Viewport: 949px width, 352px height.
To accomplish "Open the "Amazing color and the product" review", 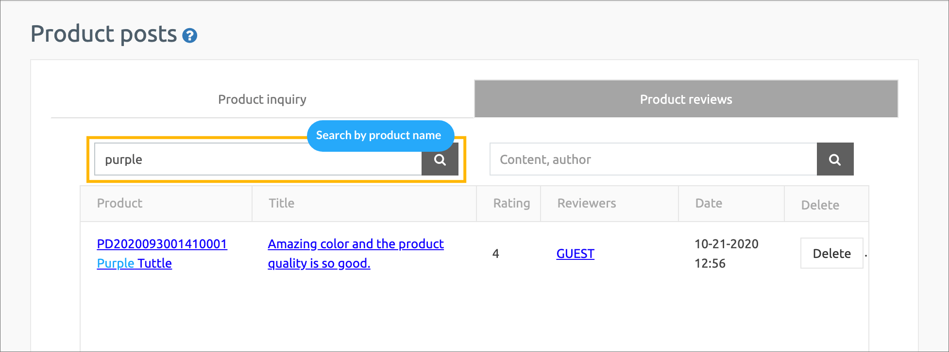I will 356,244.
